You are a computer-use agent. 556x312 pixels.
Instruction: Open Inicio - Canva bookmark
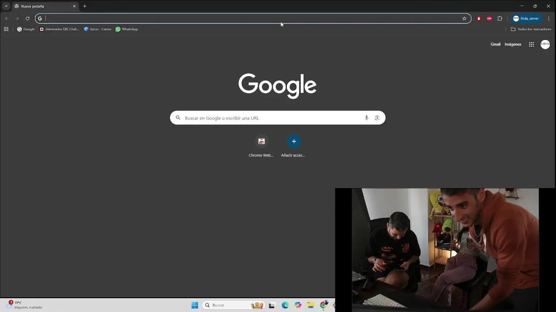click(97, 29)
